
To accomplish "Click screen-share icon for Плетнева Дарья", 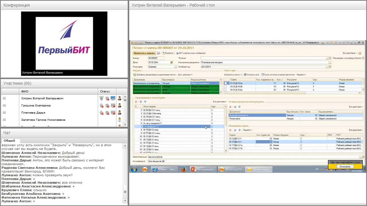I will 113,113.
